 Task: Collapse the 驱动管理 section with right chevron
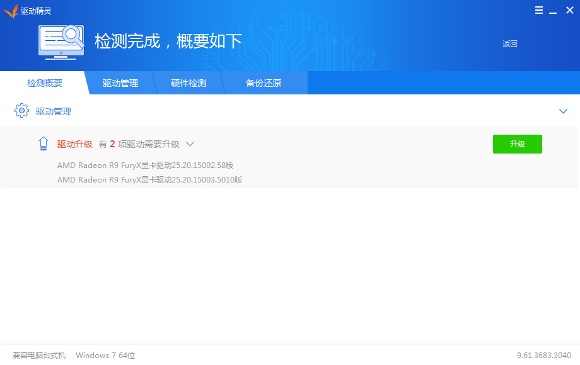coord(563,111)
